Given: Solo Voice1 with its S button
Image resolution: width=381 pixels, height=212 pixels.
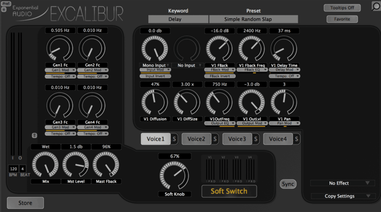Looking at the screenshot, I should click(174, 139).
